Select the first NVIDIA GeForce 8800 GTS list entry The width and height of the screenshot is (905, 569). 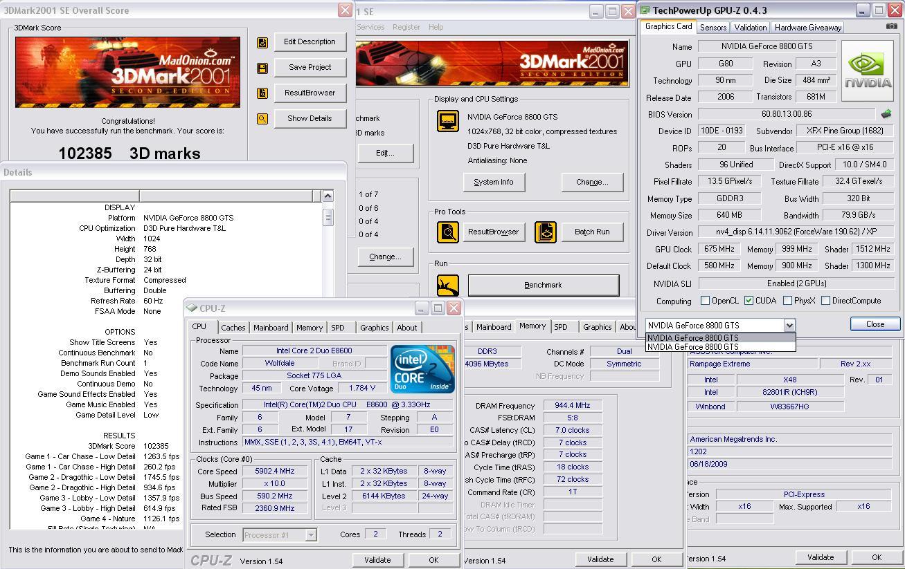pyautogui.click(x=720, y=338)
